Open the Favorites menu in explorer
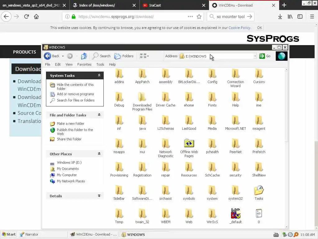This screenshot has height=239, width=318. point(84,64)
